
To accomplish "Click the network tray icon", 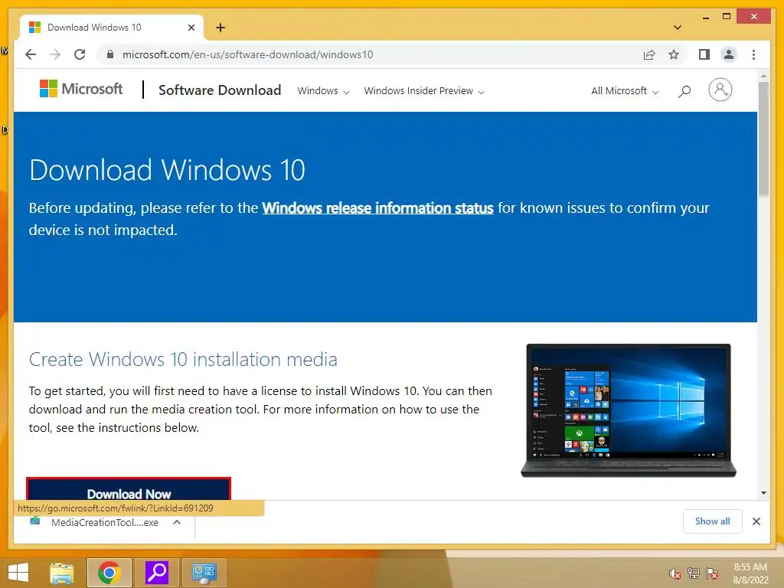I will (694, 573).
